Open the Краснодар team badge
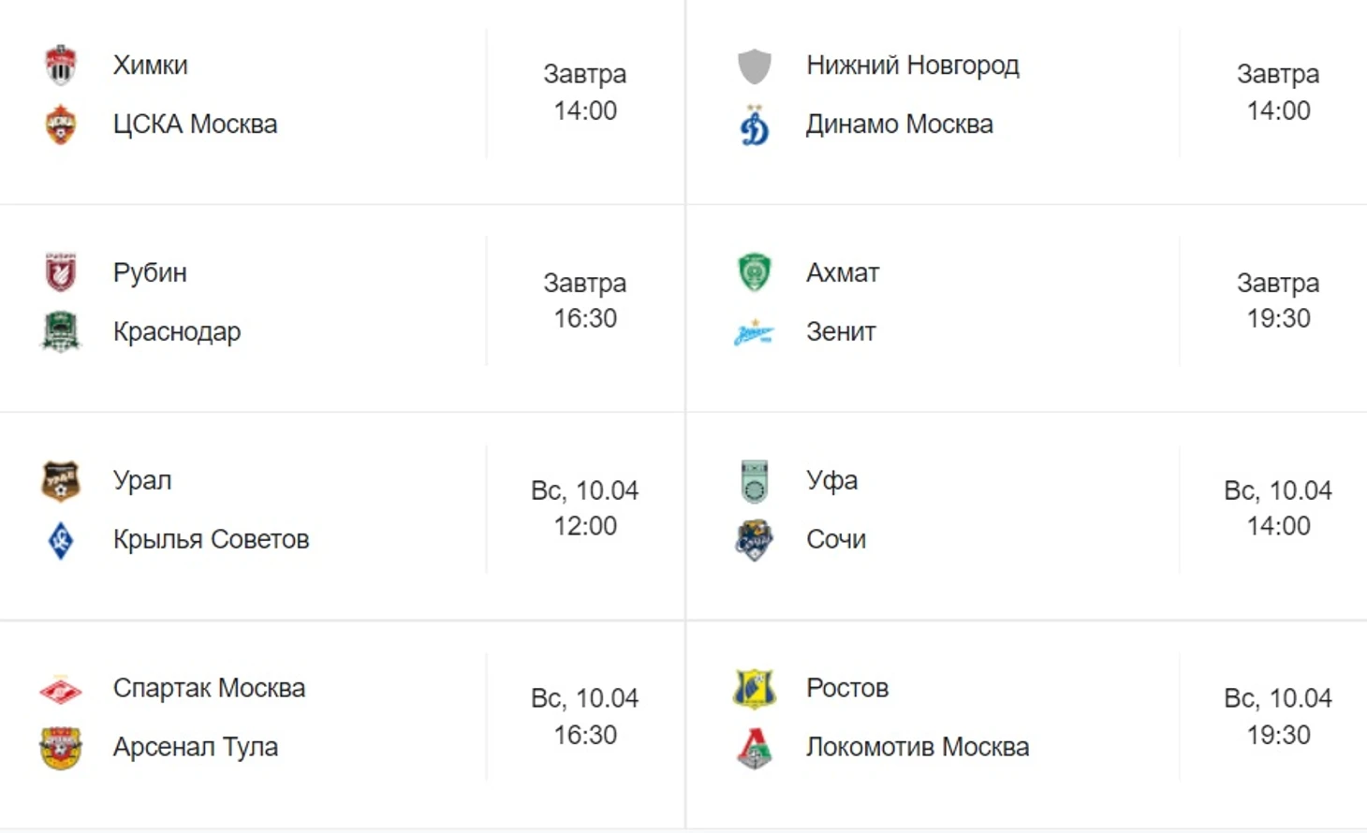The width and height of the screenshot is (1367, 833). coord(61,331)
